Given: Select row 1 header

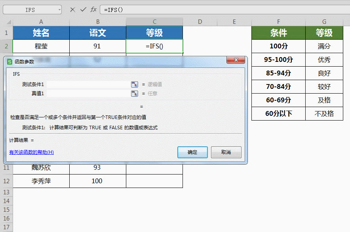Looking at the screenshot, I should click(6, 33).
